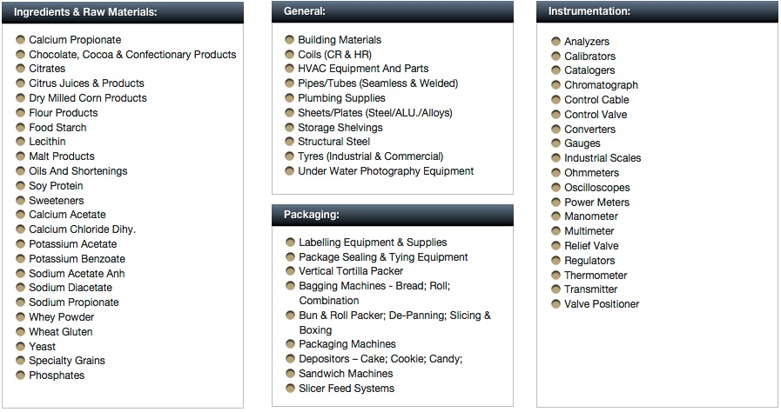Screen dimensions: 781x412
Task: Choose Pipes/Tubes (Seamless & Welded)
Action: point(378,83)
